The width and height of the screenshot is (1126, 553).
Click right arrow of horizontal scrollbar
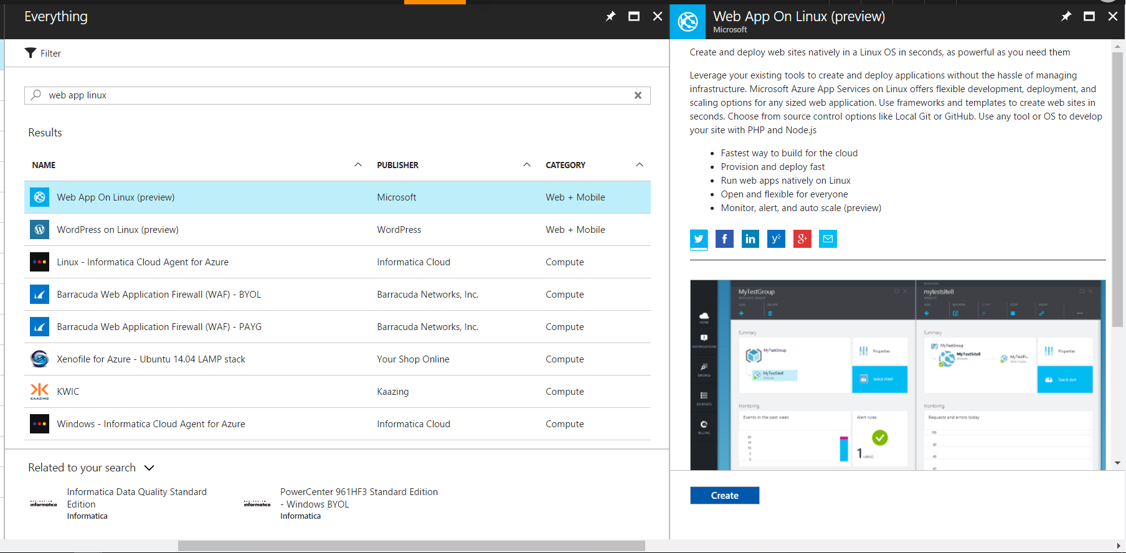(x=1119, y=546)
